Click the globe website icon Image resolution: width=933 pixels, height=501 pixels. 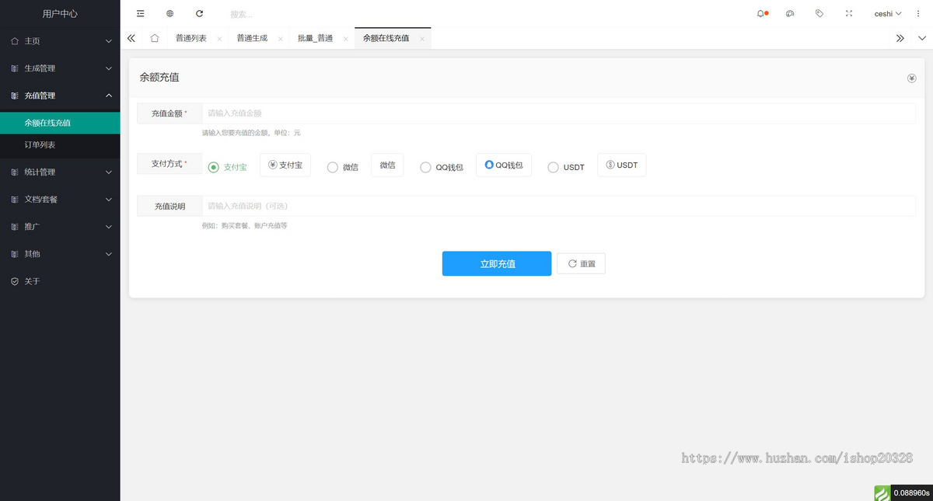169,13
